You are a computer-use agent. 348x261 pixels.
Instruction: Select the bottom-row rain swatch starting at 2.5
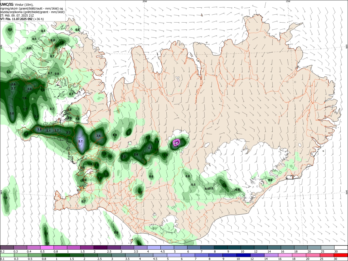(x=104, y=255)
